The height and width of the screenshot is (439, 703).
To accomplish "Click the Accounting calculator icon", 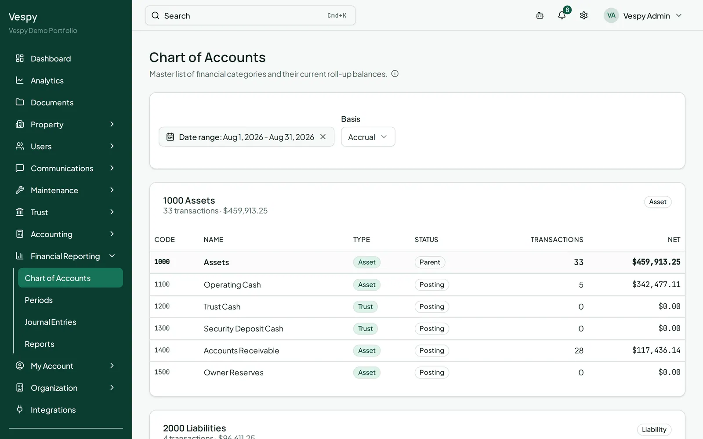I will click(x=20, y=234).
